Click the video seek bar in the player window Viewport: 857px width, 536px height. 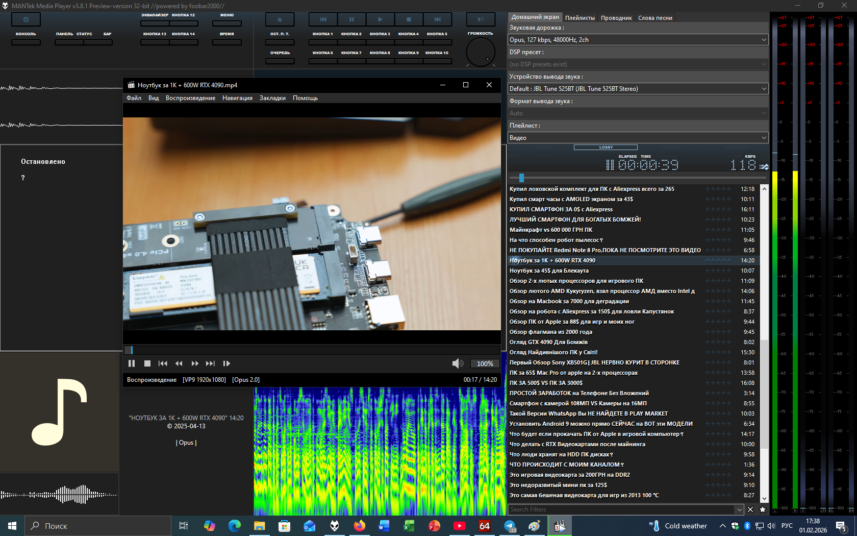pyautogui.click(x=311, y=350)
